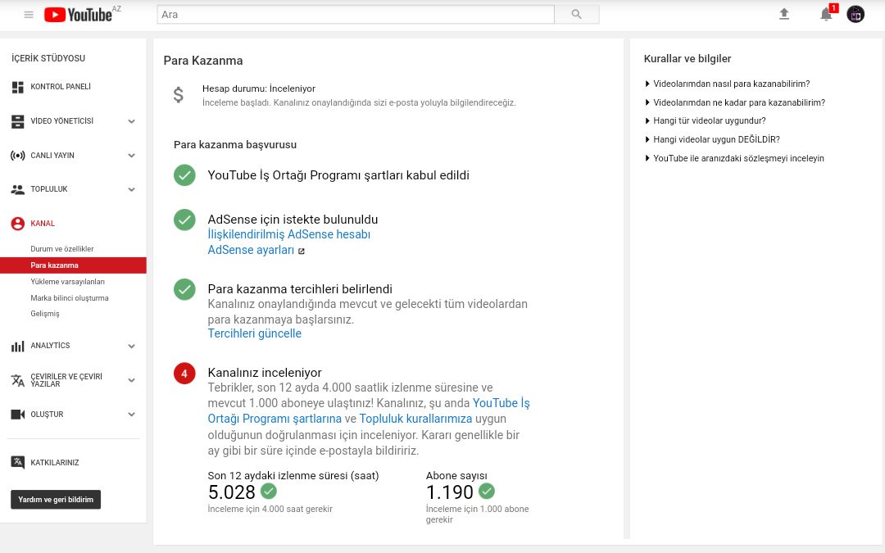Click the translation icon beside Çeviriler
Screen dimensions: 885x553
[17, 380]
